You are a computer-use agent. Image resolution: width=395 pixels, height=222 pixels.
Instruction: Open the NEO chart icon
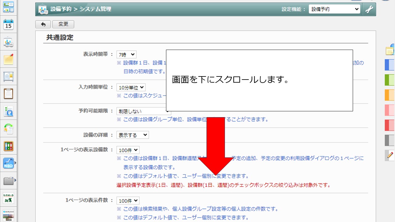pos(8,163)
